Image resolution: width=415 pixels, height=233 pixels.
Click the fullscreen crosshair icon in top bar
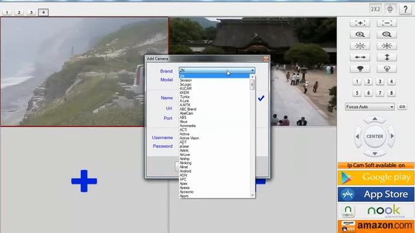390,9
